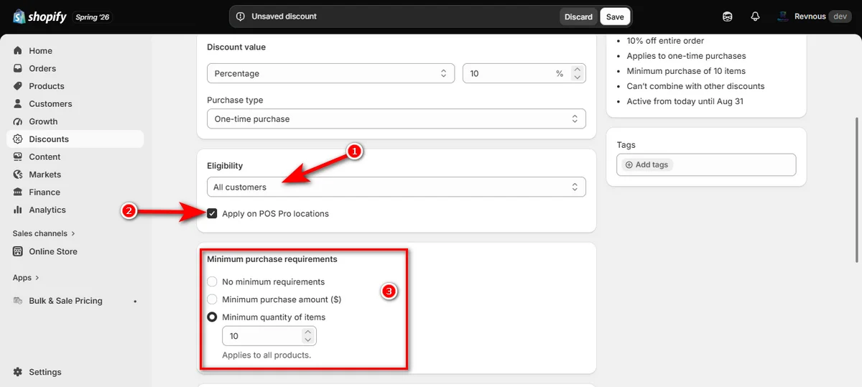This screenshot has width=862, height=387.
Task: Click the Revnous dev account menu
Action: 814,17
